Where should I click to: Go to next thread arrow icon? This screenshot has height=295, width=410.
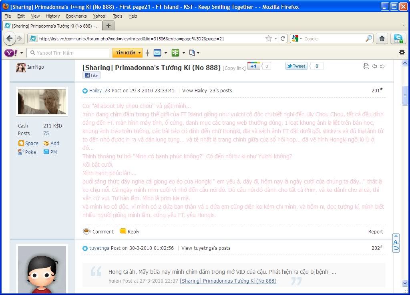coord(382,66)
